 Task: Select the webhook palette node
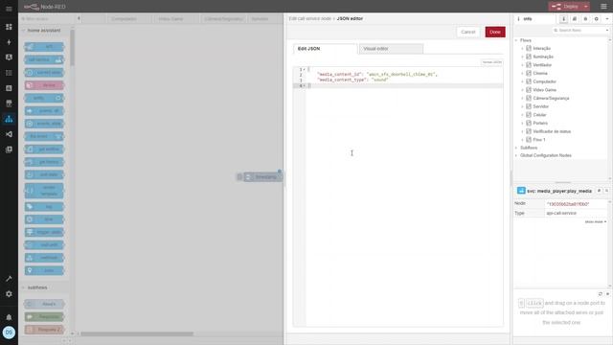44,258
